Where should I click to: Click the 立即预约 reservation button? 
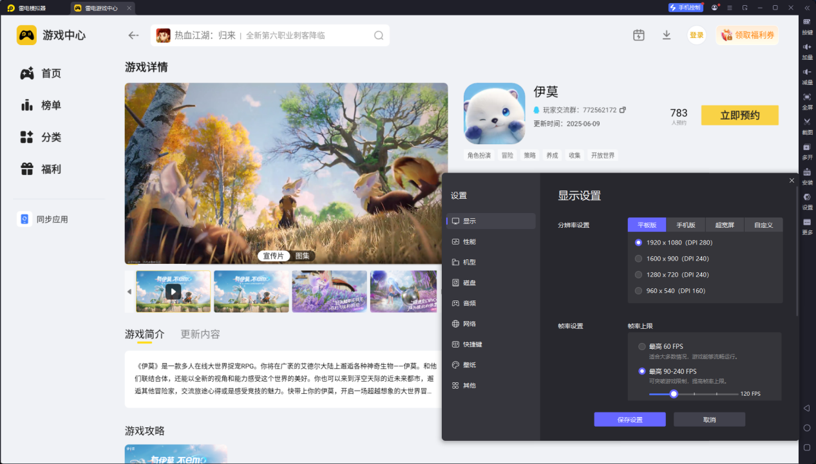click(739, 115)
